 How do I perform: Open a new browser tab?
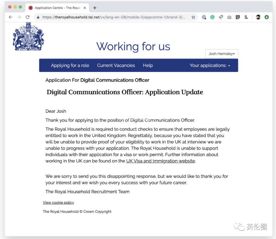click(95, 8)
